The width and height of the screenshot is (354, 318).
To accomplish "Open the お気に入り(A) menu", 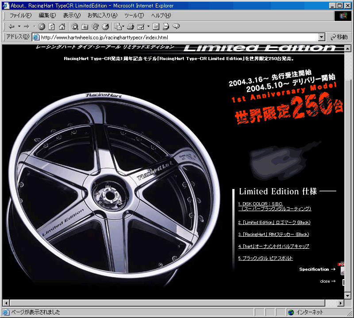I will (103, 15).
